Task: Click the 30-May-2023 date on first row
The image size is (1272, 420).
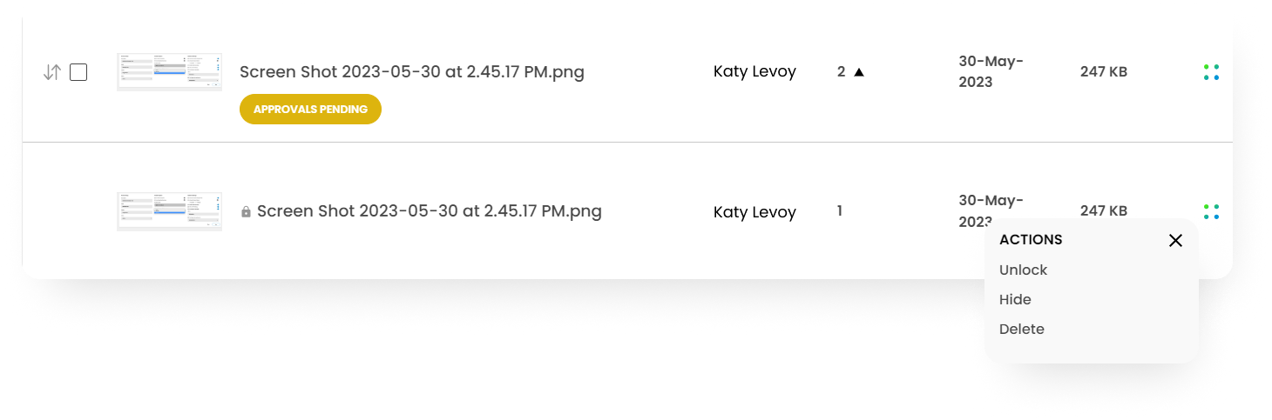Action: tap(991, 72)
